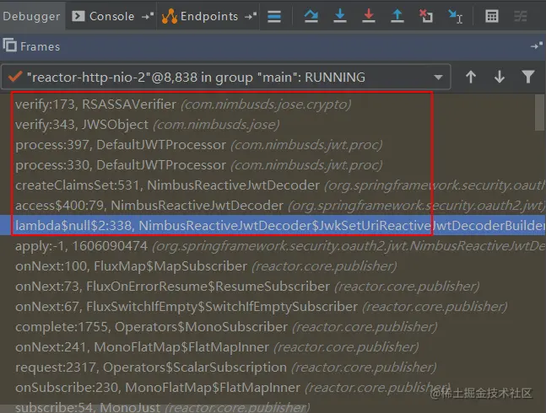Select frame access$400:79, NimbusReactiveJwtDecoder
Screen dimensions: 546x413
(273, 205)
